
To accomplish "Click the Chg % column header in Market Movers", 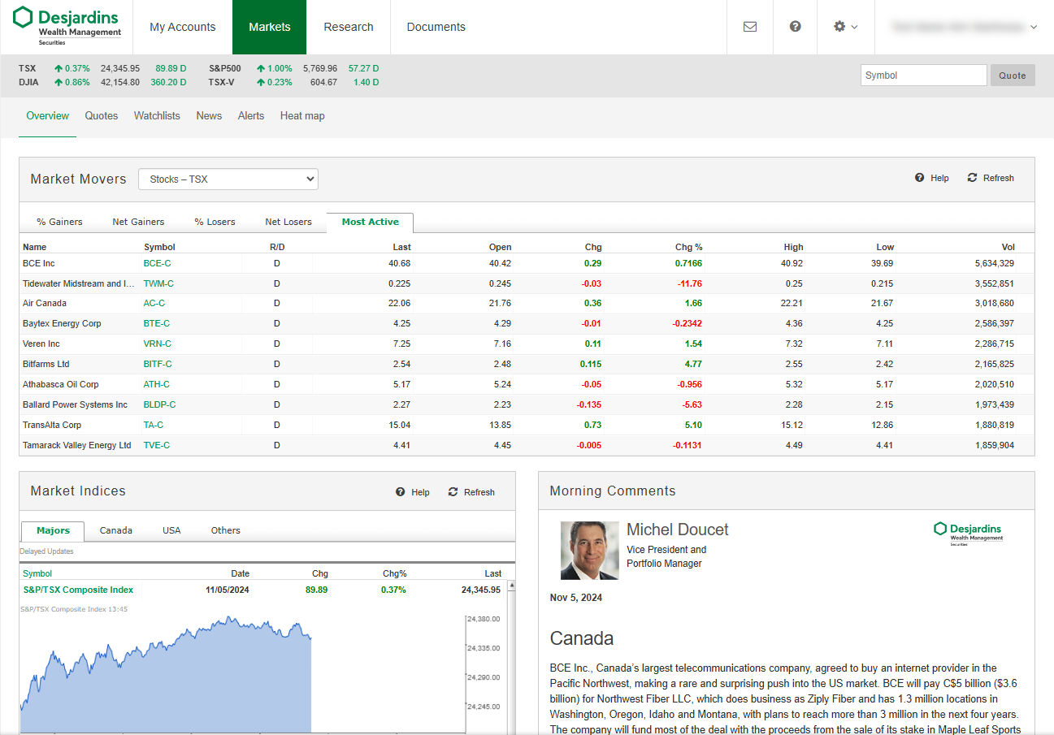I will click(x=688, y=247).
